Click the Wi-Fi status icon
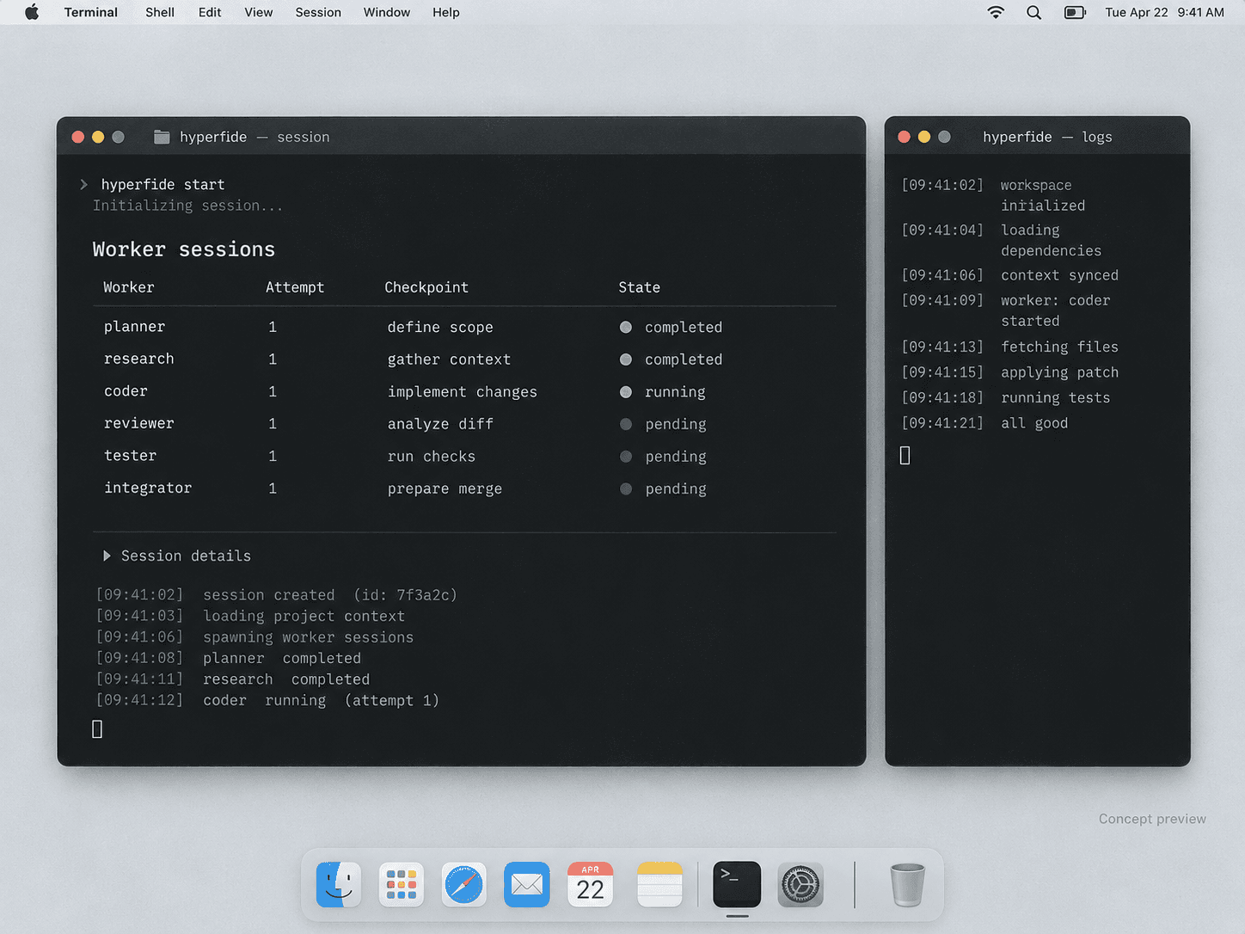The image size is (1245, 934). click(996, 12)
